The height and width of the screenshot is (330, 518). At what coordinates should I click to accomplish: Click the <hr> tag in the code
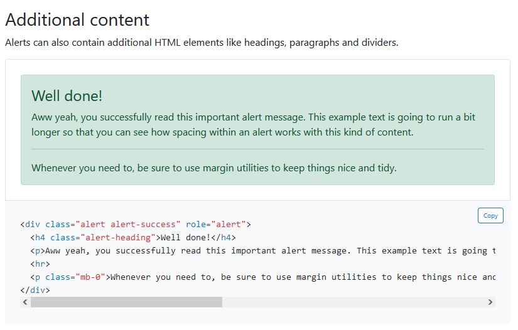tap(40, 264)
